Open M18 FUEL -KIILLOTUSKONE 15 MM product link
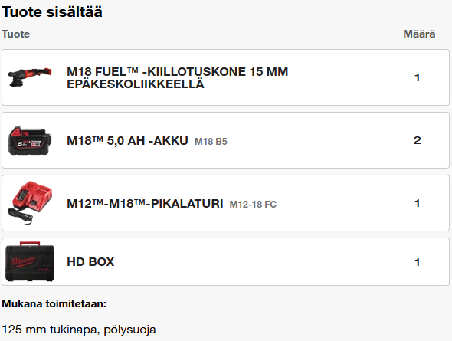This screenshot has width=452, height=341. (x=177, y=77)
